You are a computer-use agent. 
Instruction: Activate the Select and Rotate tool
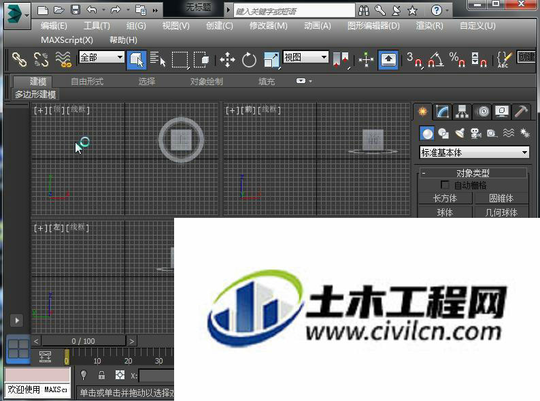[249, 61]
